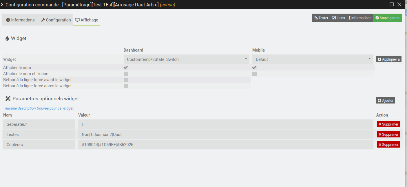Enable Dashboard Afficher le nom et l'icône

coord(126,74)
